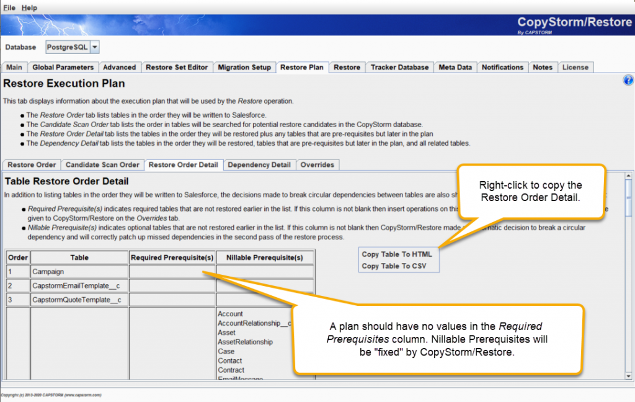Switch to the Notes tab
Image resolution: width=635 pixels, height=402 pixels.
click(x=543, y=67)
